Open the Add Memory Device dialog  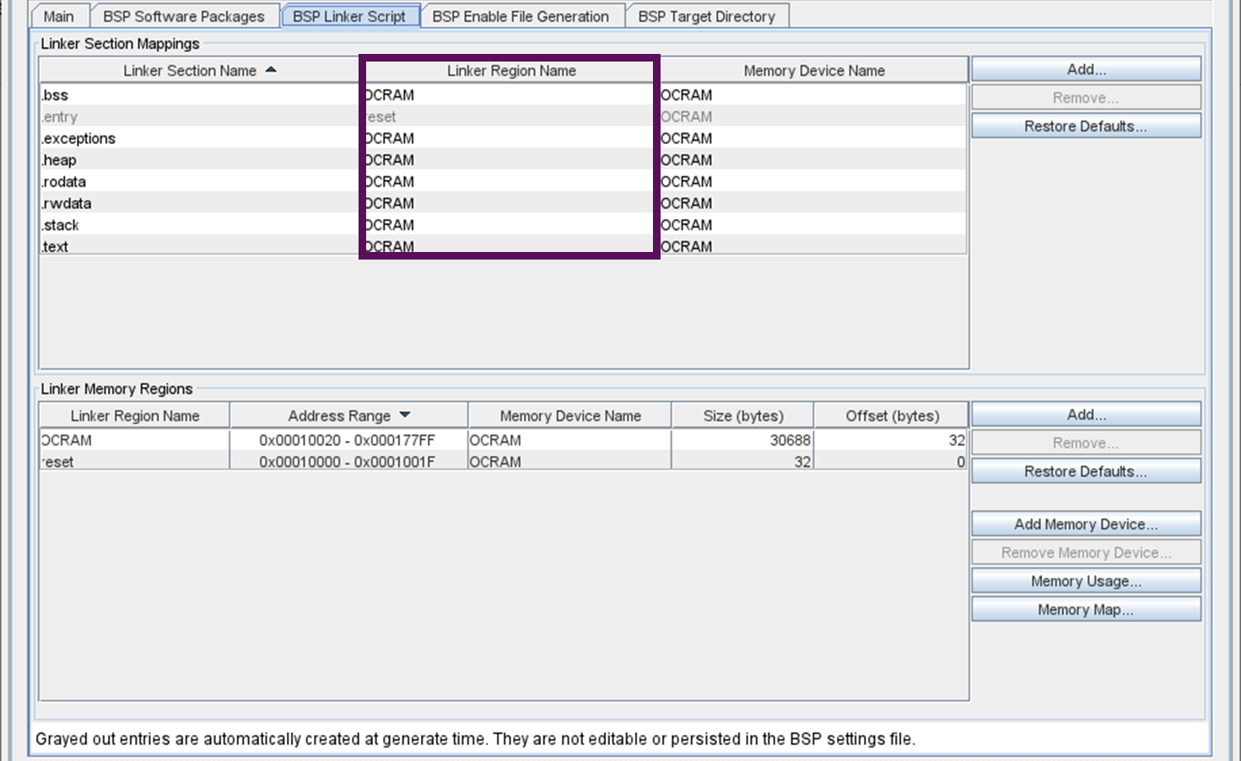click(1086, 523)
